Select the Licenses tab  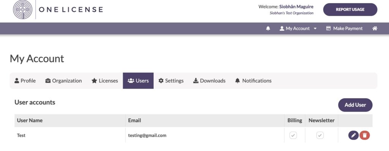(x=105, y=81)
